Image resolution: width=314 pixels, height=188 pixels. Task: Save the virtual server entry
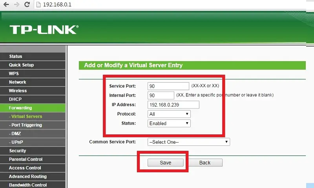165,163
